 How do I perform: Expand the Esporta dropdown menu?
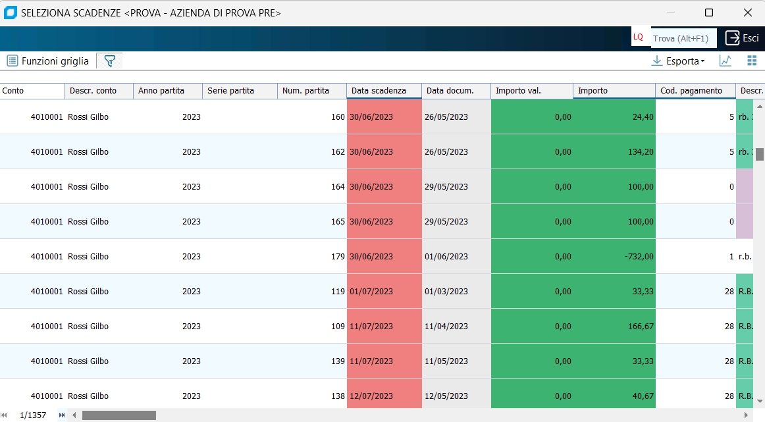pos(677,61)
